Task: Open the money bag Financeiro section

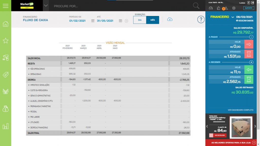Action: tap(6, 108)
